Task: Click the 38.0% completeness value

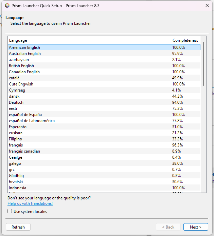Action: (x=178, y=163)
